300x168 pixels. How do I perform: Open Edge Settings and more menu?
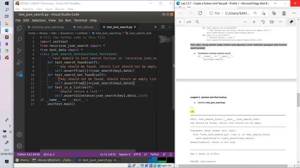(x=294, y=13)
